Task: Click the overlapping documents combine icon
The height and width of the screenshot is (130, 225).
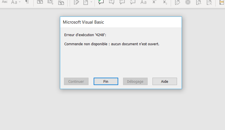Action: point(61,2)
